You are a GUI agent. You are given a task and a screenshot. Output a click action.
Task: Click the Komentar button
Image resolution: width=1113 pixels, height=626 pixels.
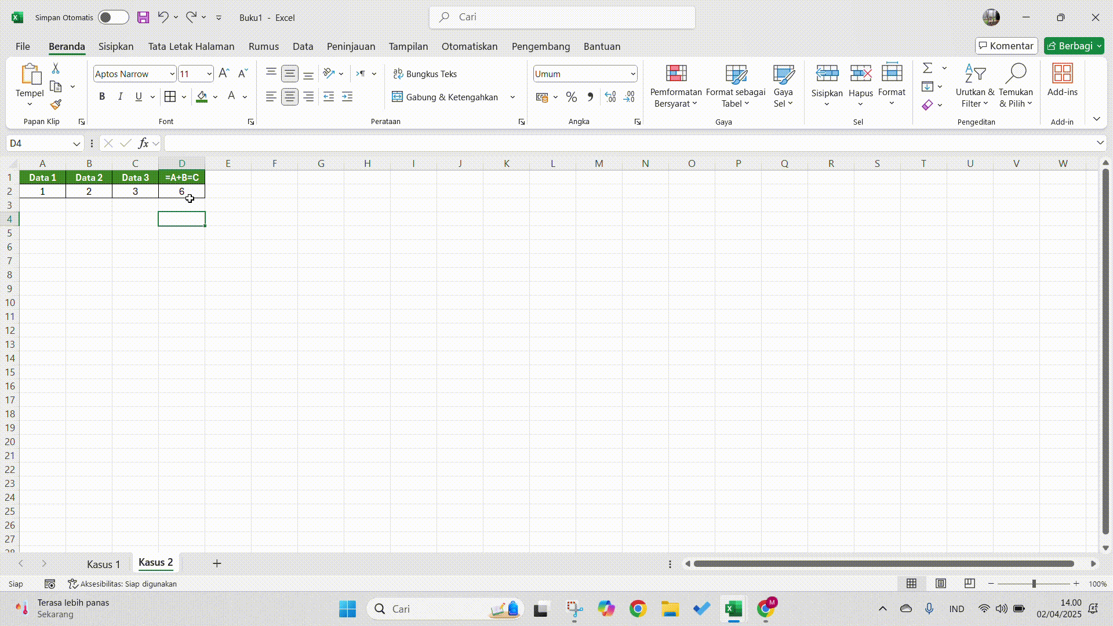1006,46
